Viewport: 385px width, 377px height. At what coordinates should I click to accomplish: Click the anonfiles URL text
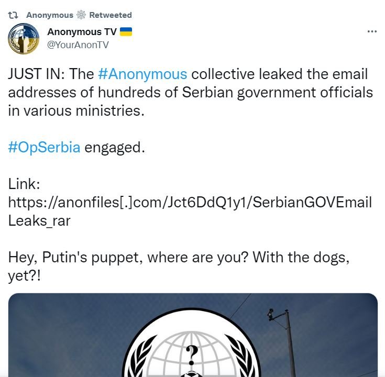[190, 203]
